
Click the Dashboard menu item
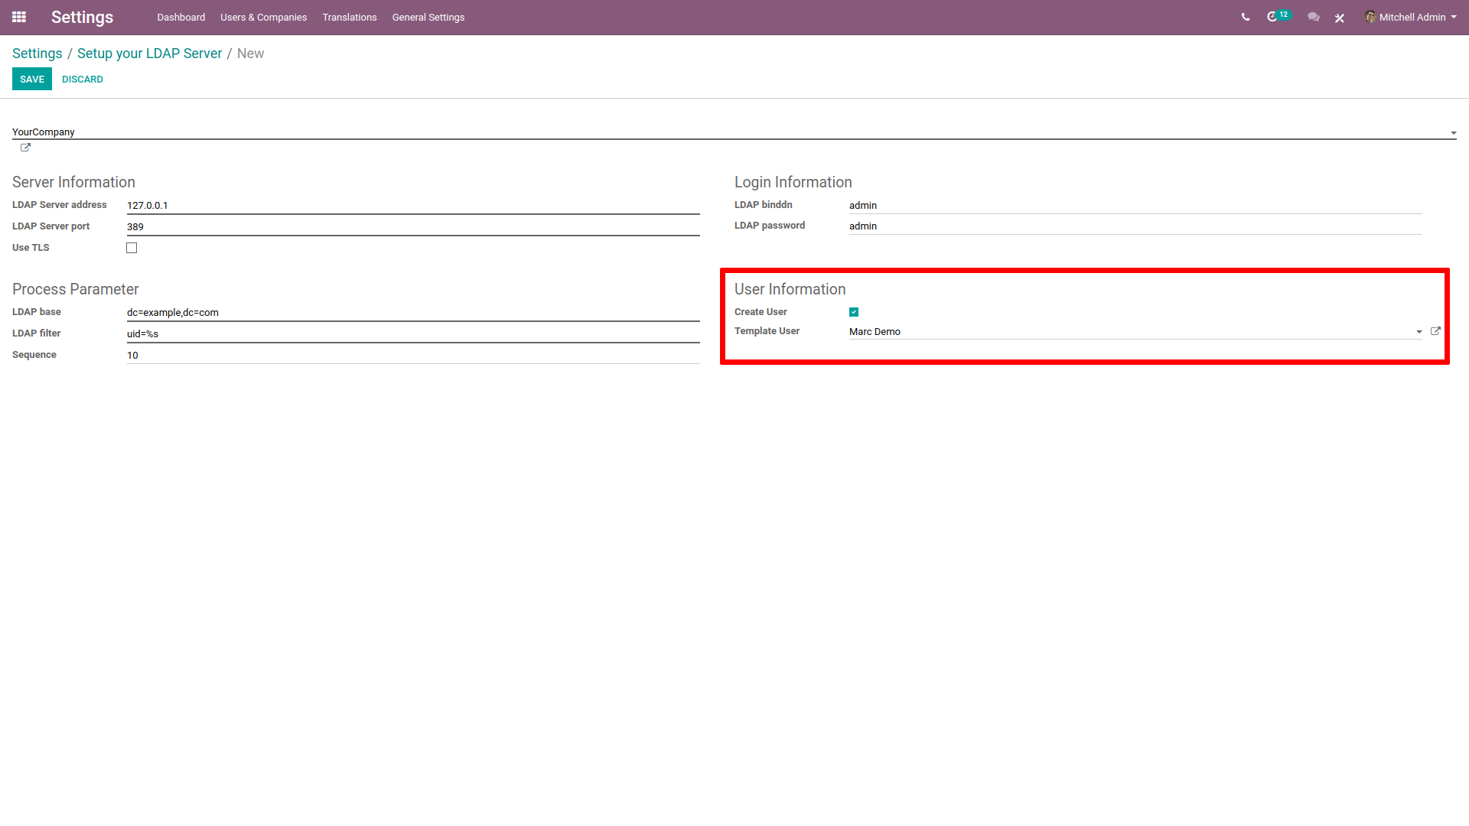[x=181, y=17]
